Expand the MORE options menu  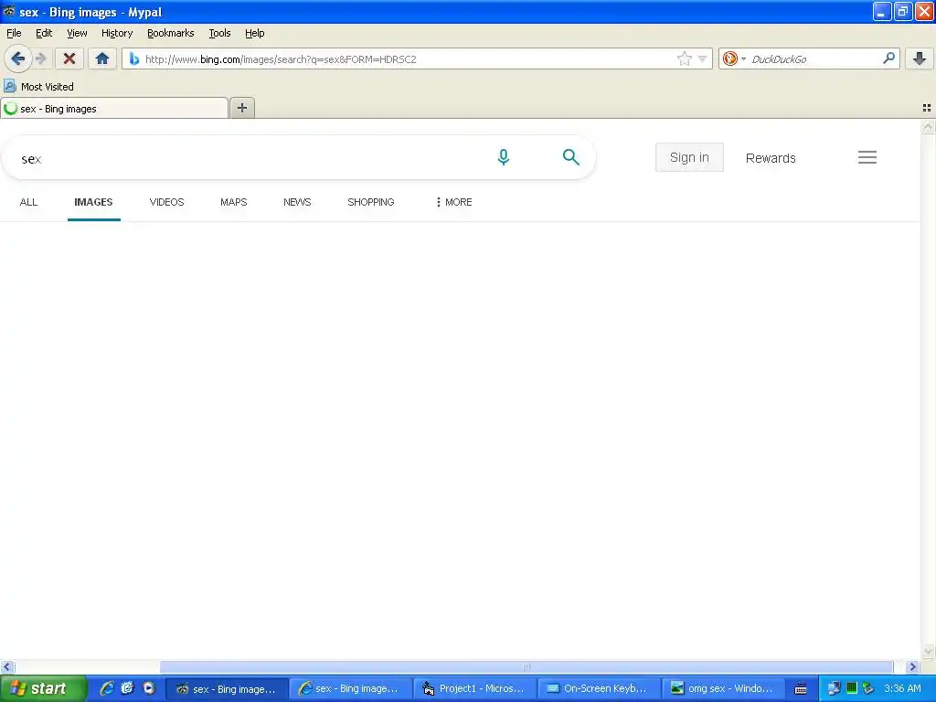454,202
